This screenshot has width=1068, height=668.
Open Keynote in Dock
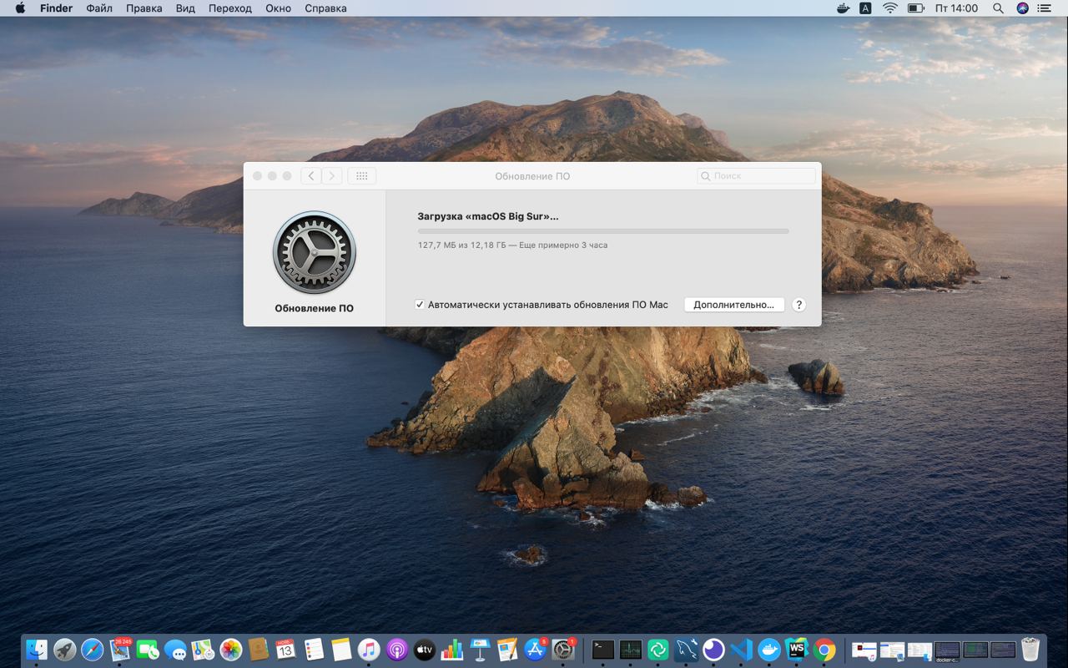coord(479,650)
